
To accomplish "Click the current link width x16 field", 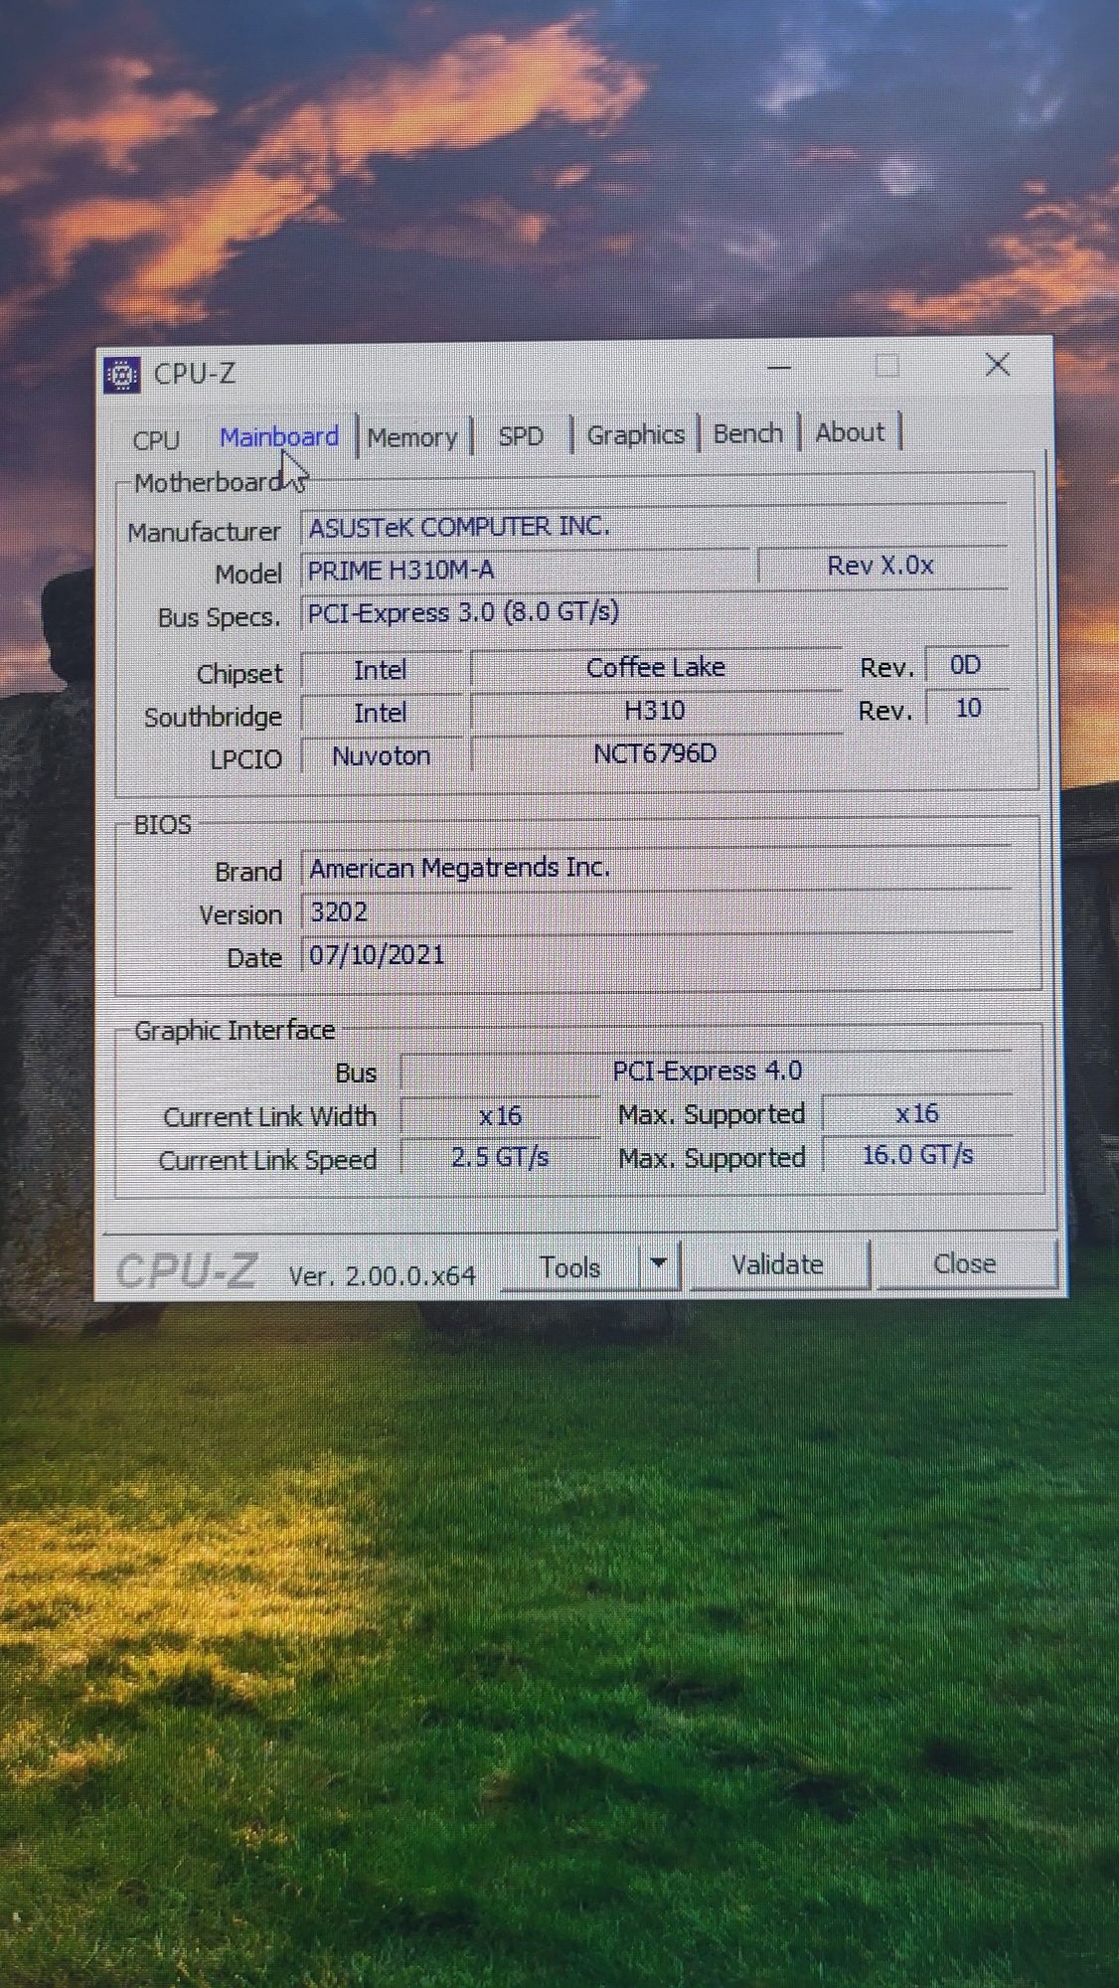I will [500, 1115].
